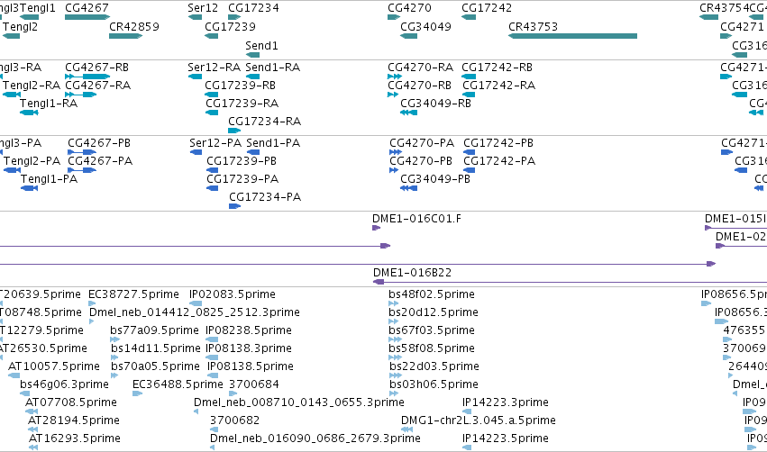Viewport: 767px width, 452px height.
Task: Click the Send1-PA protein label
Action: (x=273, y=142)
